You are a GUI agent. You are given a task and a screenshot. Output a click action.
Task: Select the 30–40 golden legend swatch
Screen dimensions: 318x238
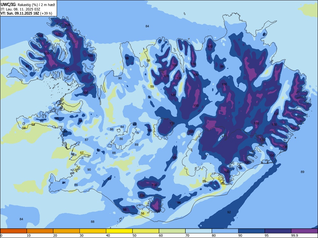(x=93, y=231)
